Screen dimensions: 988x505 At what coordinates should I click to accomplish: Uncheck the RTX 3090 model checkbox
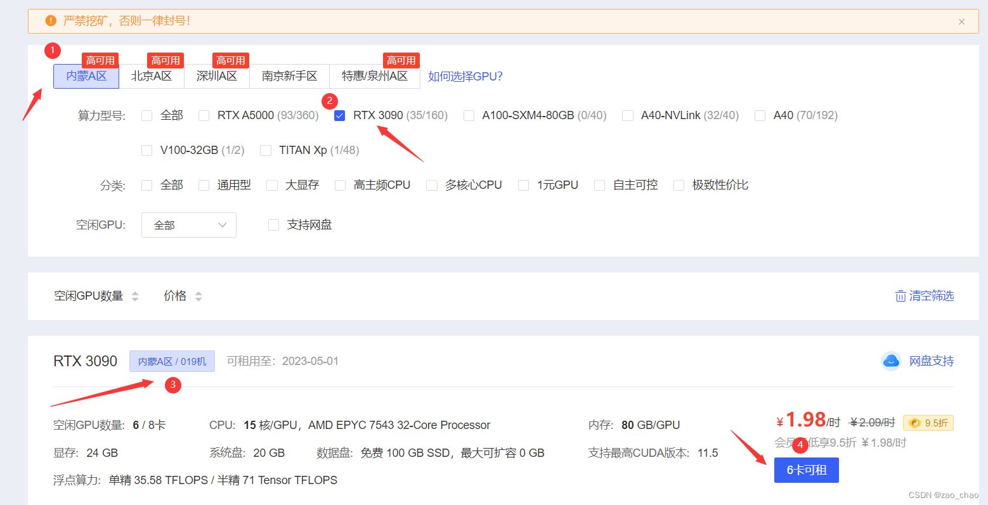[x=340, y=115]
